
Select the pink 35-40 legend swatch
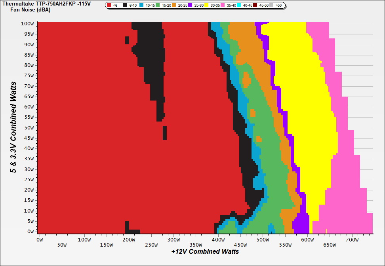(223, 6)
